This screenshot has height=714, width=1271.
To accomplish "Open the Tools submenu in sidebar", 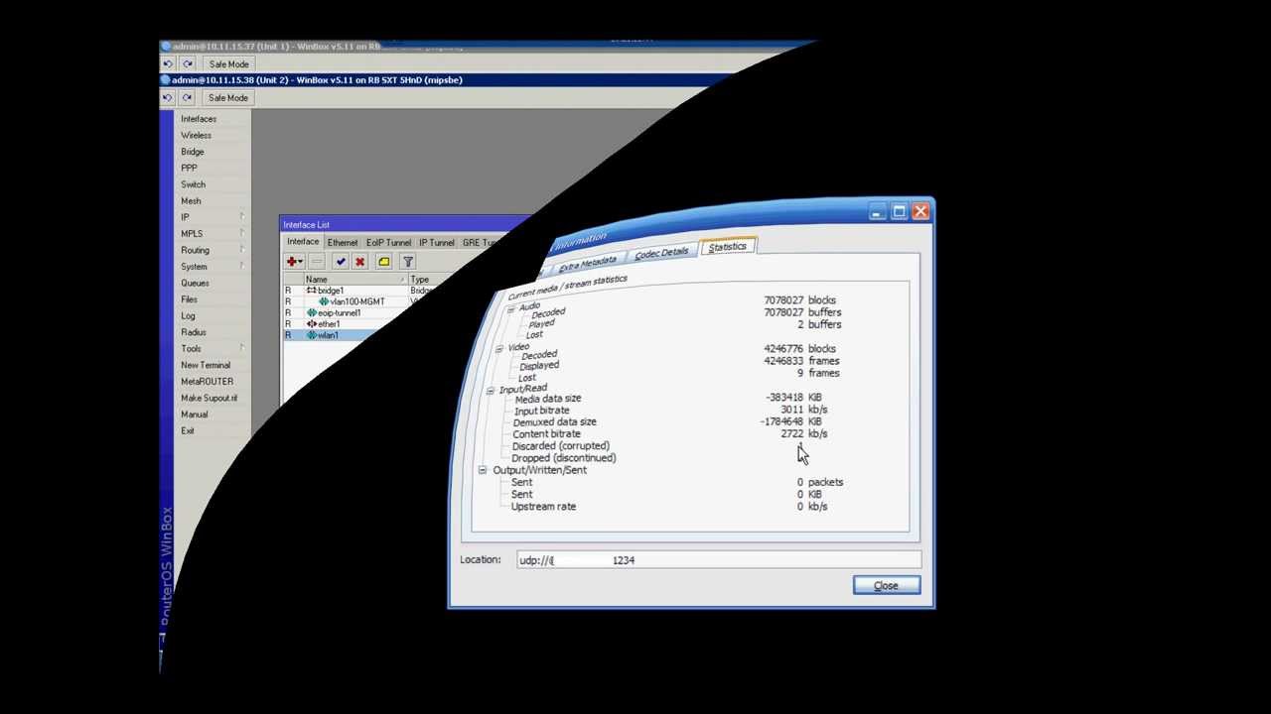I will click(211, 349).
